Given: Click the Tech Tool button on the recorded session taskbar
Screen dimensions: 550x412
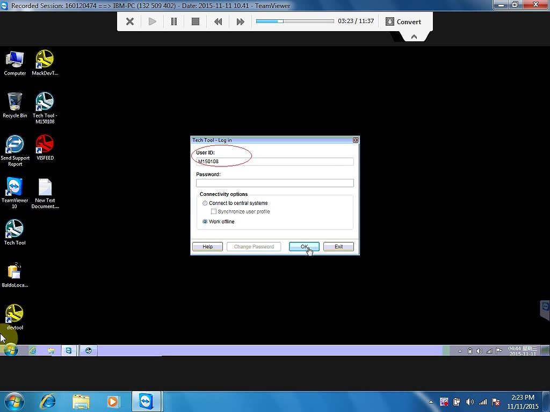Looking at the screenshot, I should coord(89,350).
